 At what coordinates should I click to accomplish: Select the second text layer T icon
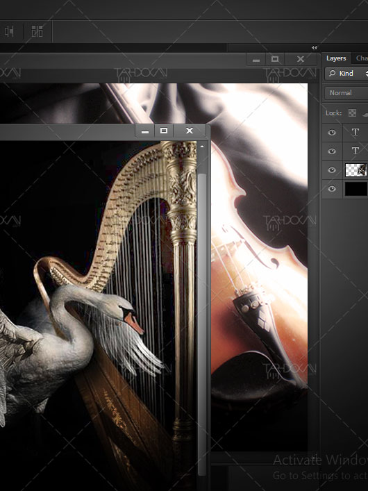click(x=356, y=151)
